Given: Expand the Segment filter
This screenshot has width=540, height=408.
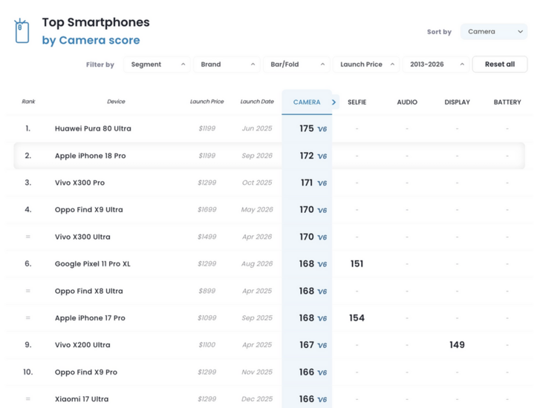Looking at the screenshot, I should [x=157, y=65].
